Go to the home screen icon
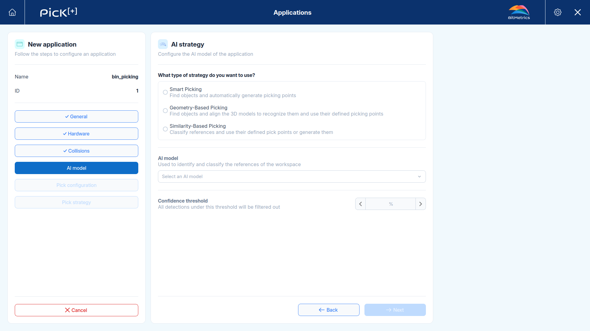 click(x=12, y=12)
